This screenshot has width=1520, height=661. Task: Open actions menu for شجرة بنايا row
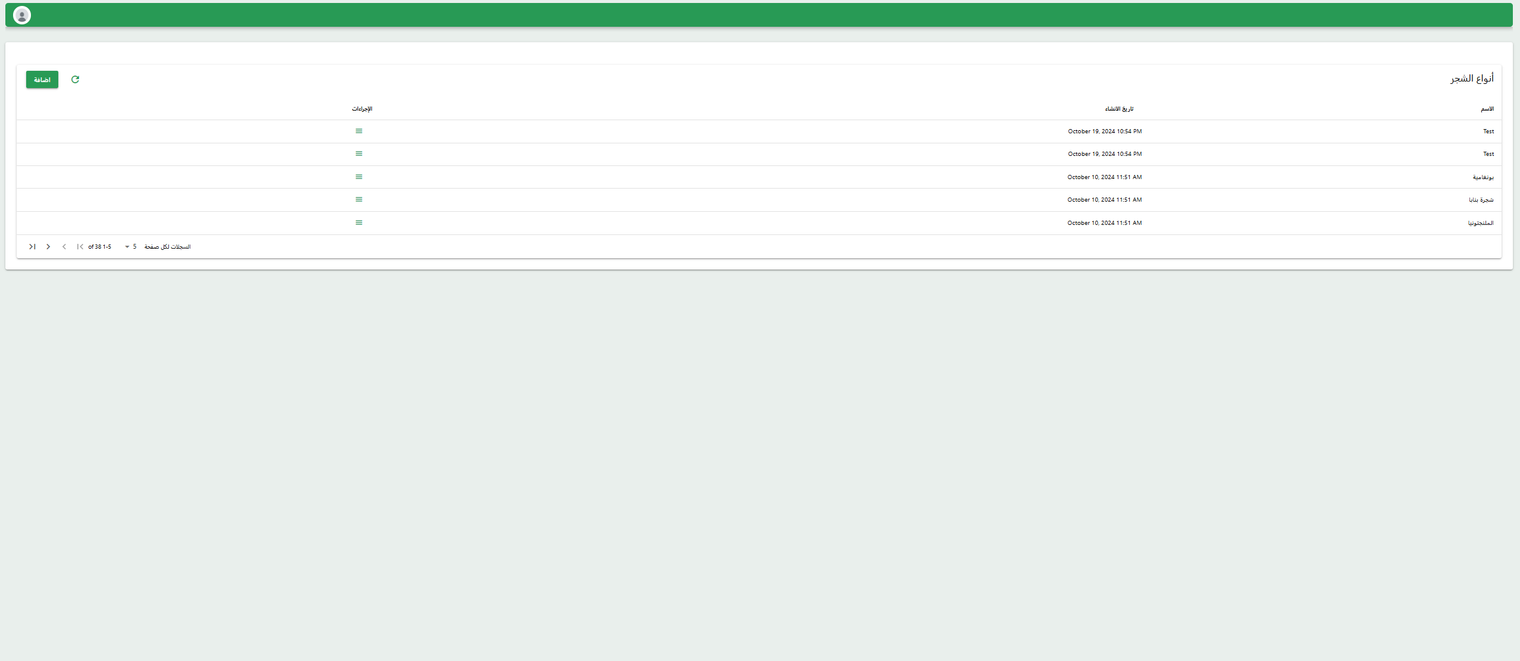[x=359, y=199]
